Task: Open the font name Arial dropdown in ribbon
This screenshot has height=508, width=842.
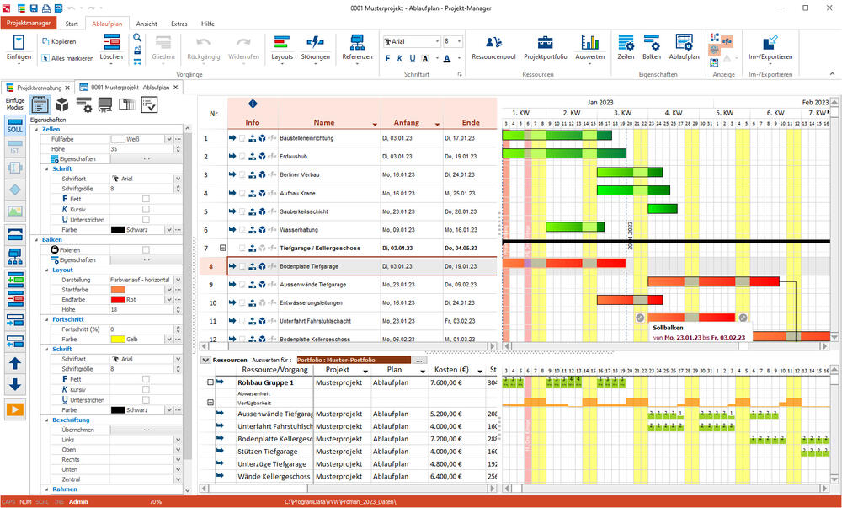Action: point(438,41)
